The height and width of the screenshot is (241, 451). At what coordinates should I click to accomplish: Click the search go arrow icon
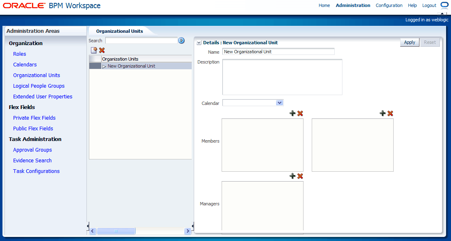click(181, 41)
